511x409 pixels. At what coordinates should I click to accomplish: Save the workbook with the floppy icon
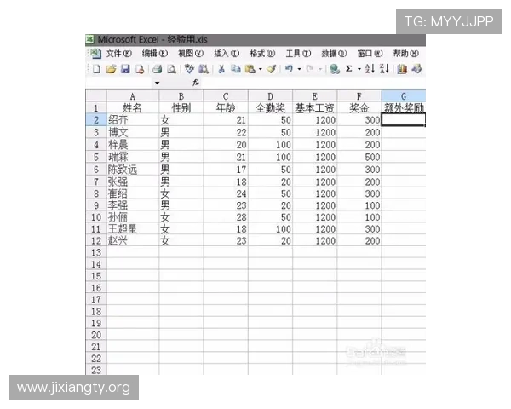pos(125,69)
